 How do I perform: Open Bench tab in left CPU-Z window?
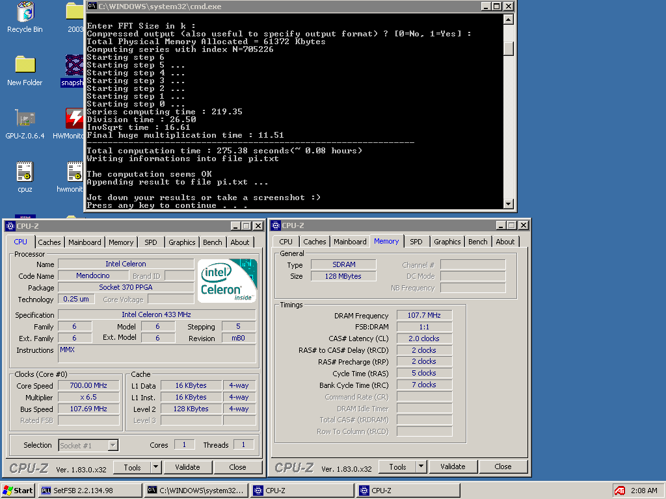tap(213, 242)
